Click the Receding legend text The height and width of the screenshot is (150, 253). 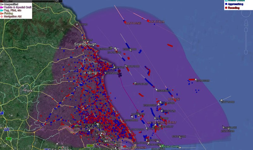(x=234, y=8)
